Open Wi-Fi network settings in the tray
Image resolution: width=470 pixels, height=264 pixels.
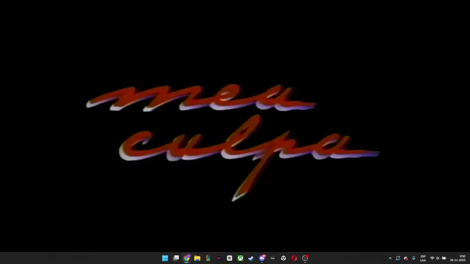[x=432, y=258]
